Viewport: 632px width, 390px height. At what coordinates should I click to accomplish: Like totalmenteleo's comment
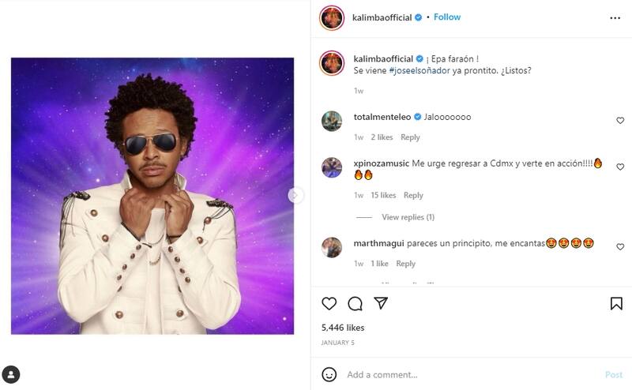[x=620, y=121]
